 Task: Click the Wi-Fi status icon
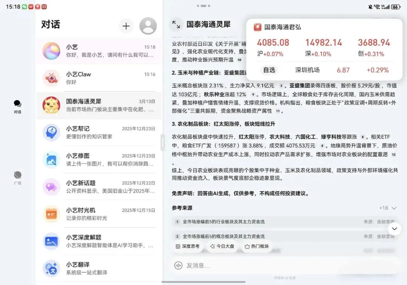(x=377, y=7)
